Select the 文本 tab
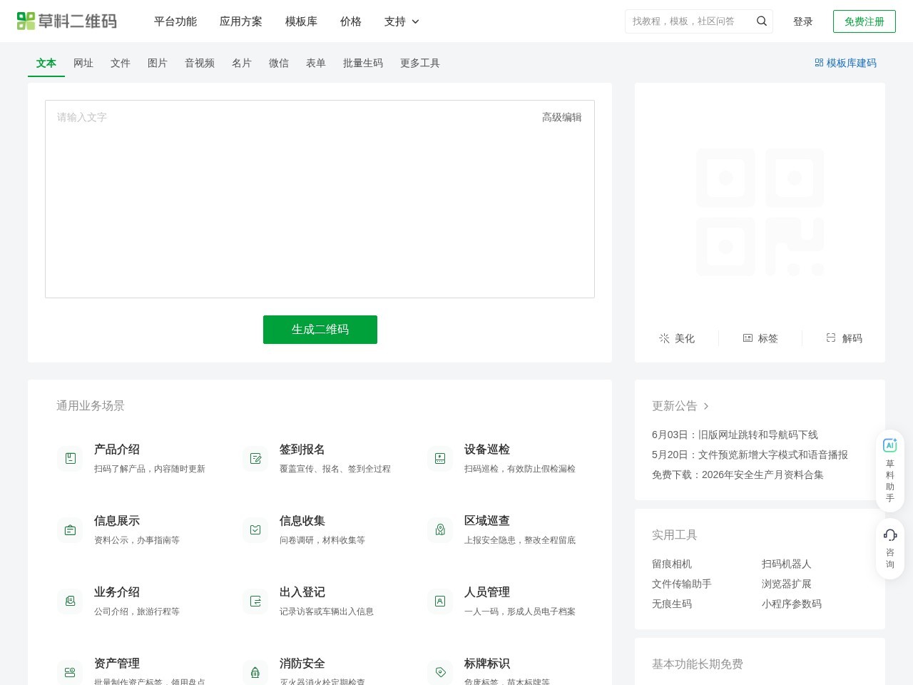The width and height of the screenshot is (913, 685). click(46, 63)
